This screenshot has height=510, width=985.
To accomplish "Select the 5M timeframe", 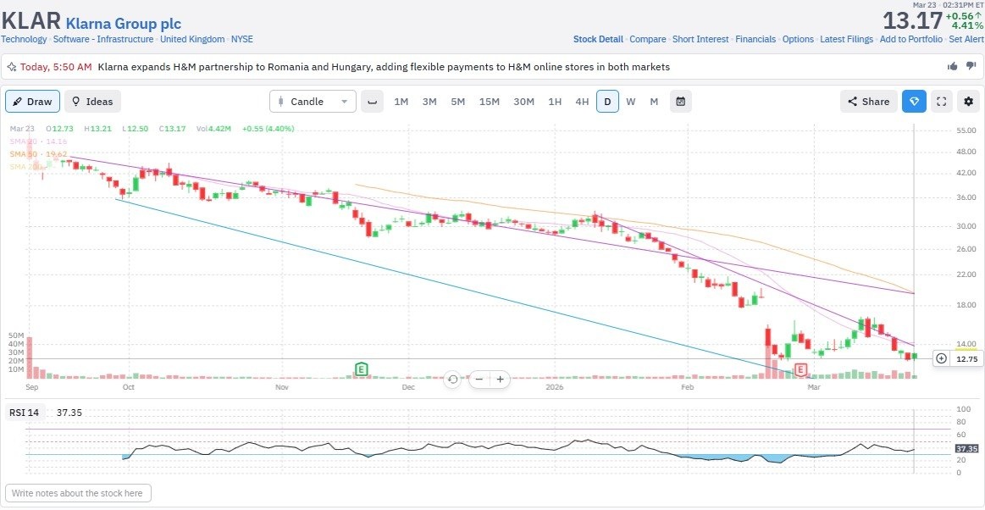I will coord(458,101).
